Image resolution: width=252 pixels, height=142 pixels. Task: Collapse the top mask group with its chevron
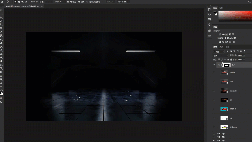click(x=217, y=65)
